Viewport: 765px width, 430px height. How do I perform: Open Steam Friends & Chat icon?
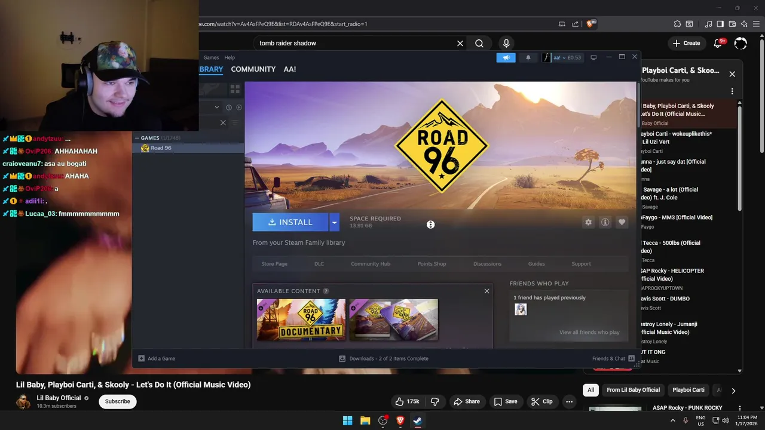631,358
